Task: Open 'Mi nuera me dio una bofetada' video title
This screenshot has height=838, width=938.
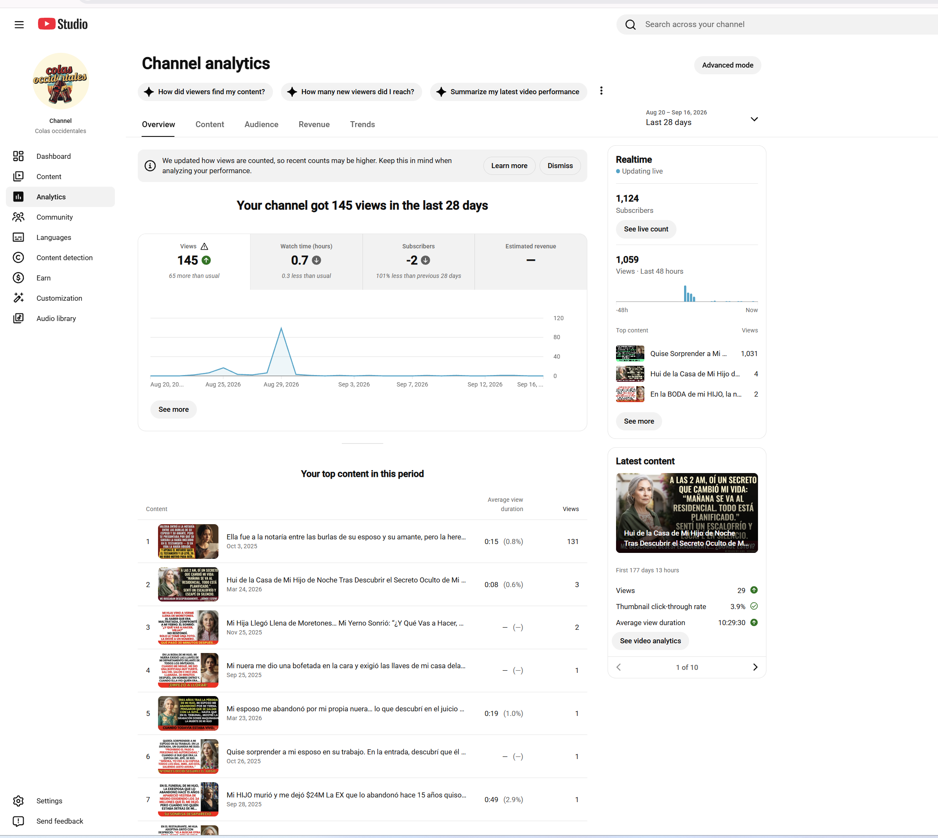Action: coord(346,666)
